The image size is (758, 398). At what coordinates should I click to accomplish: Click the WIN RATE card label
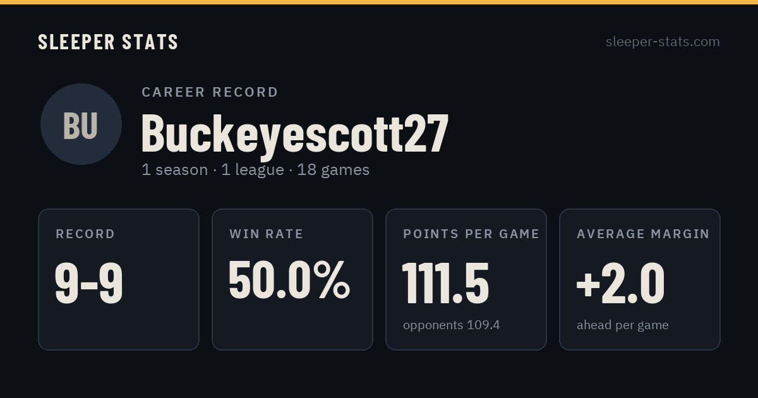(267, 234)
